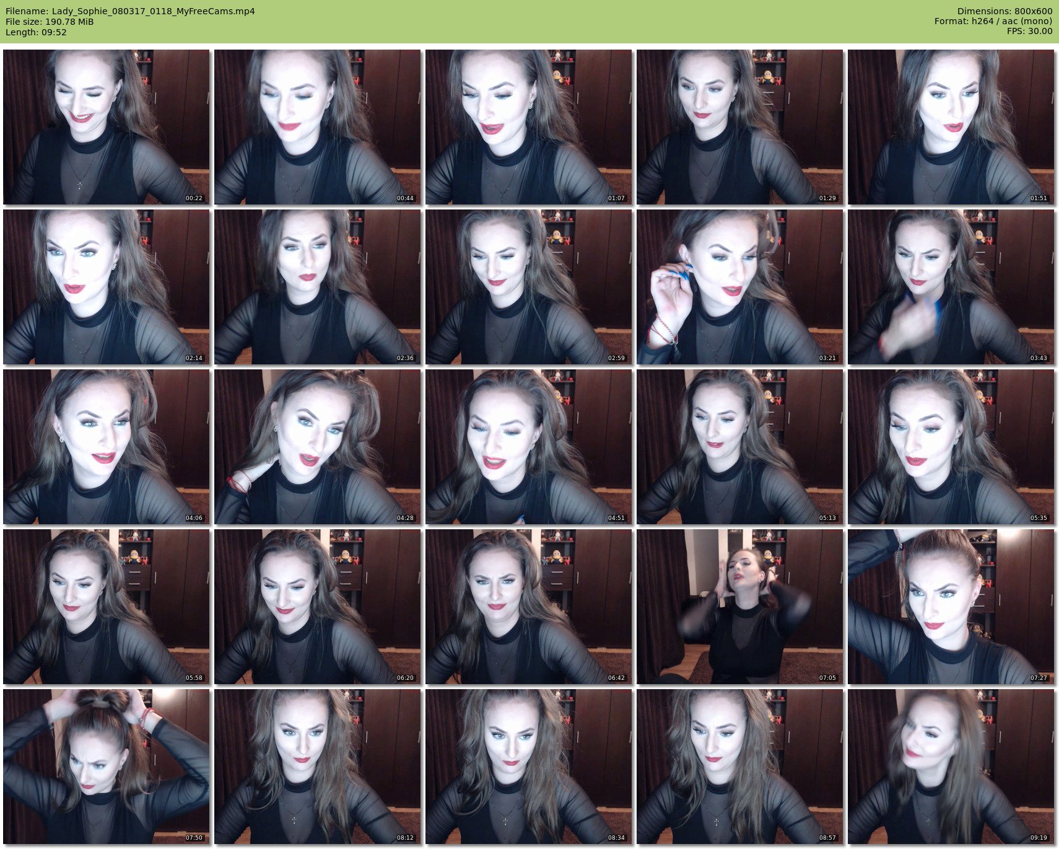Choose the frame at 02:36
The height and width of the screenshot is (849, 1059).
click(318, 287)
